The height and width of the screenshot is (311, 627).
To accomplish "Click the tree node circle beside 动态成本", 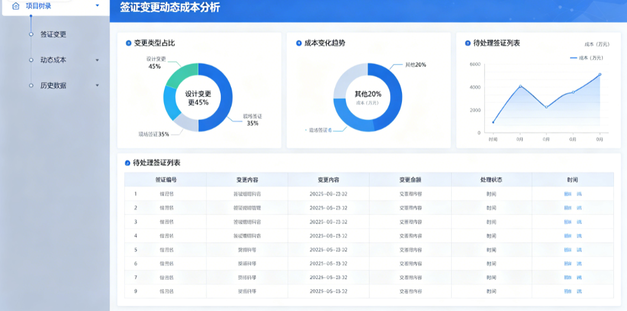I will click(x=31, y=60).
